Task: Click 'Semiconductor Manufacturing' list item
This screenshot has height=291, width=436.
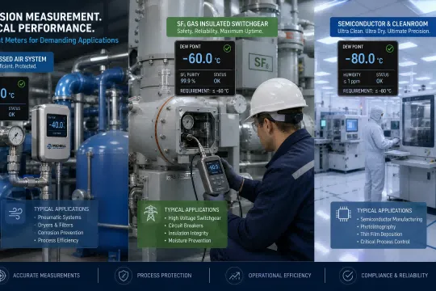Action: pos(392,219)
